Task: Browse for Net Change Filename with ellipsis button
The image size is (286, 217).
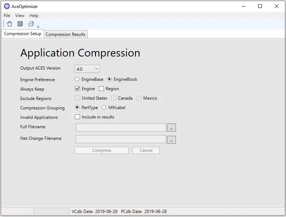Action: [171, 139]
